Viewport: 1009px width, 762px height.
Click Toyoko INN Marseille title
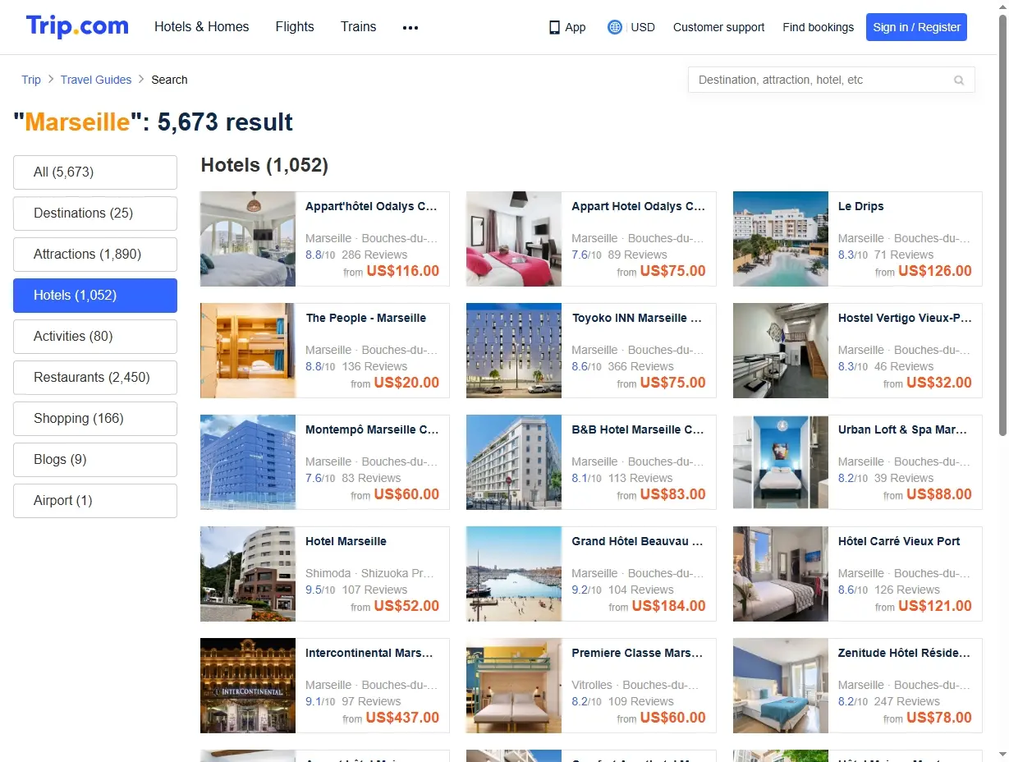click(638, 319)
